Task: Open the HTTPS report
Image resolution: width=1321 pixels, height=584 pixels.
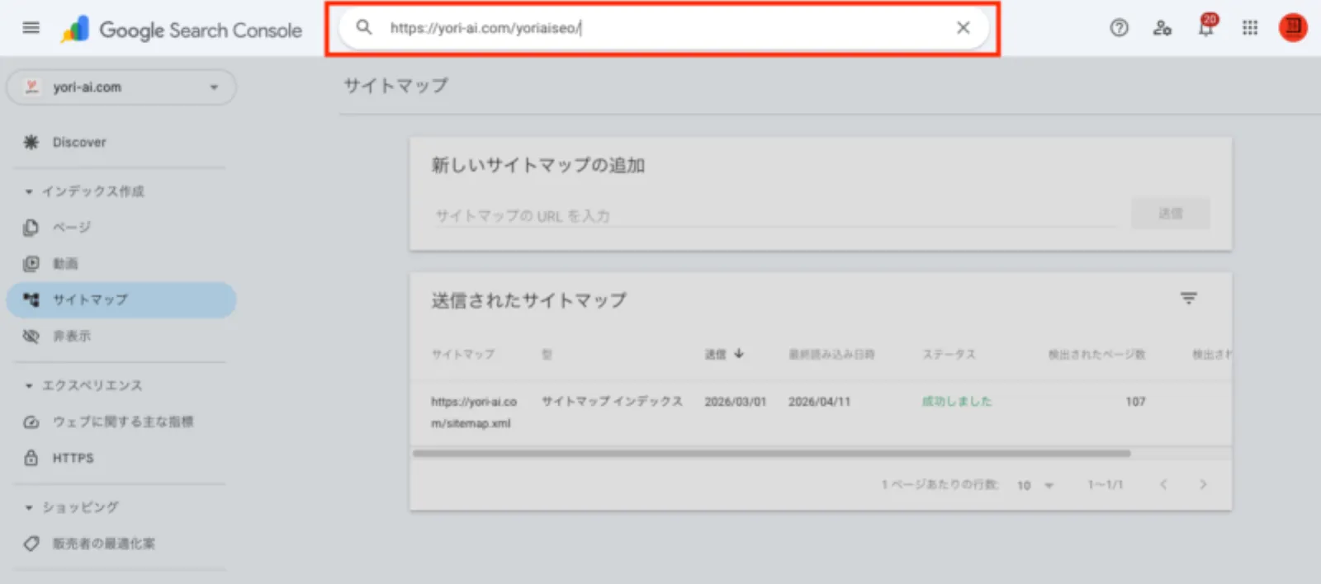Action: (x=73, y=458)
